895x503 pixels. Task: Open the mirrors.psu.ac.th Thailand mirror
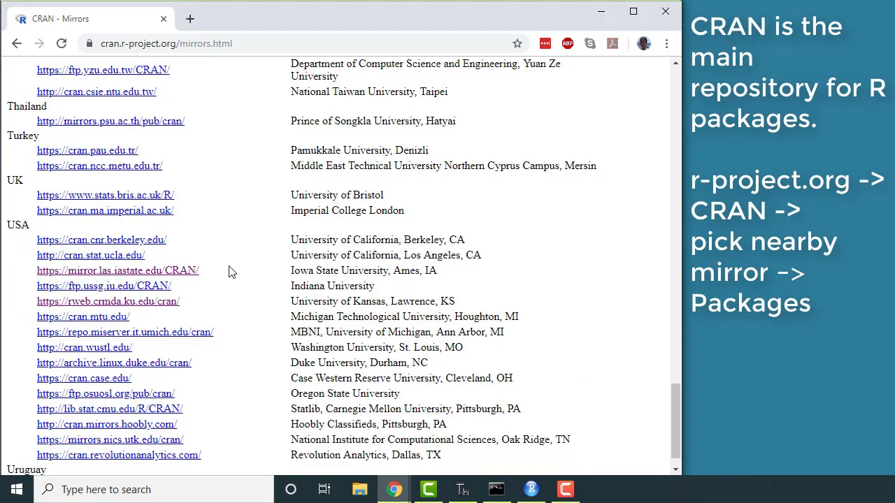(x=110, y=121)
